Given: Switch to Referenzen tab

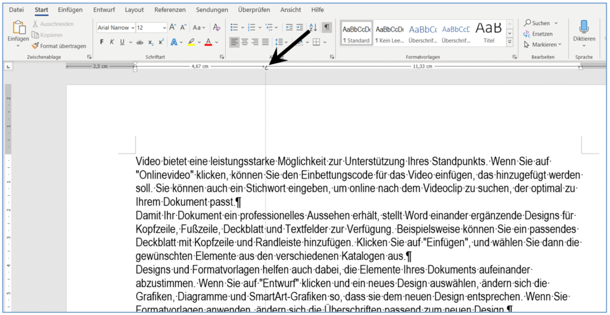Looking at the screenshot, I should (x=170, y=10).
